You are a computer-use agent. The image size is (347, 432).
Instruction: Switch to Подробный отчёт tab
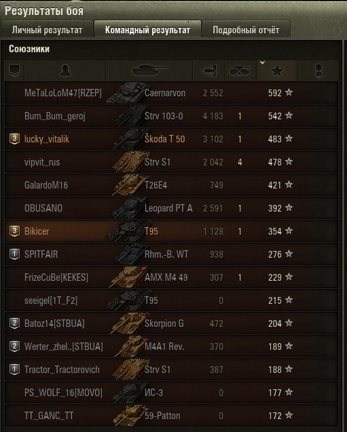pos(246,29)
